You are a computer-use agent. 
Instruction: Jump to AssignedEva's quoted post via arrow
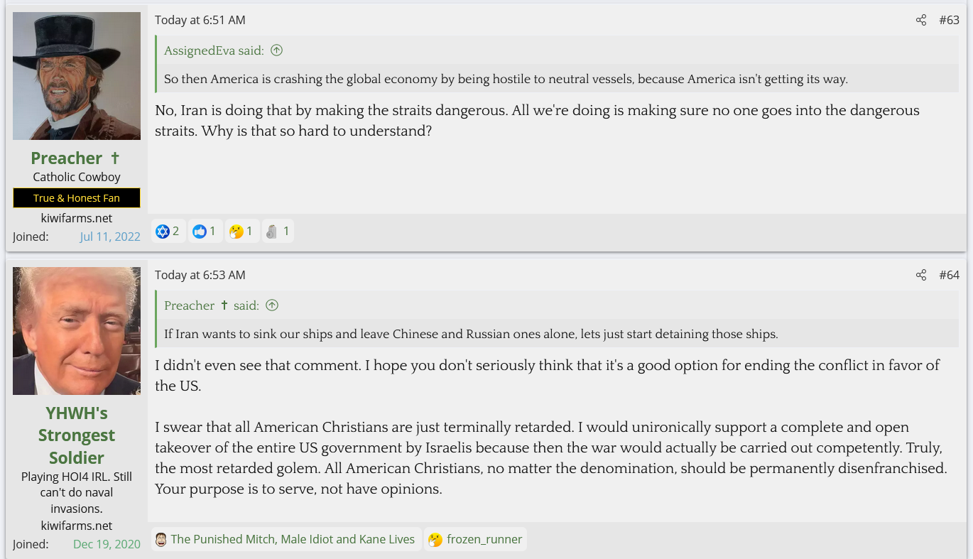pyautogui.click(x=277, y=50)
